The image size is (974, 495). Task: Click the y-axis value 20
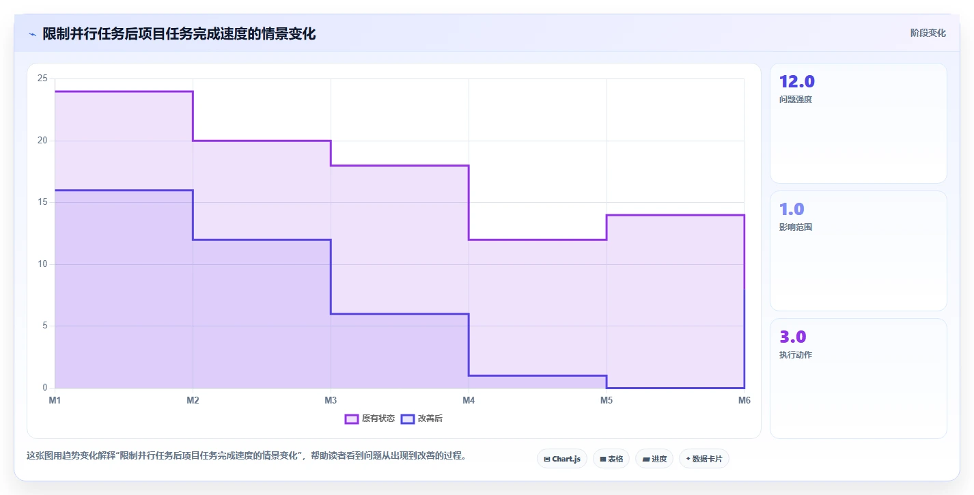click(x=42, y=140)
